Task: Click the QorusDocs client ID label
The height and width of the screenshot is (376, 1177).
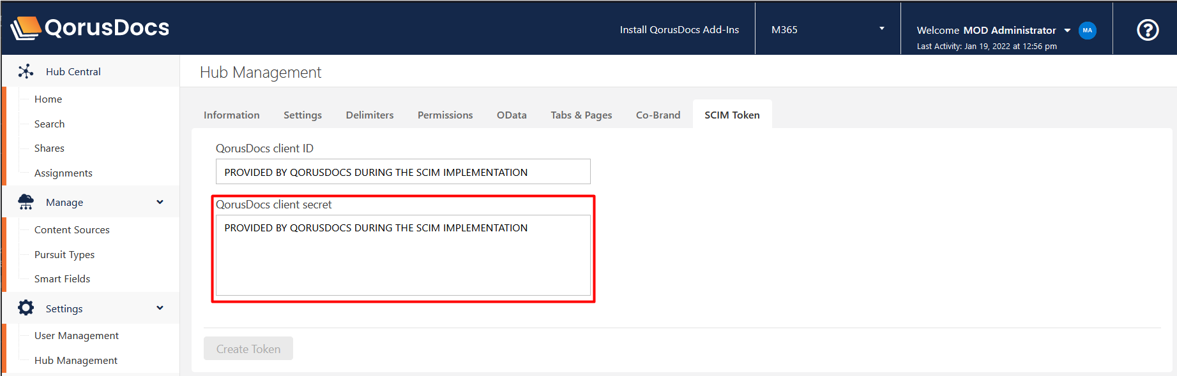Action: pos(264,148)
